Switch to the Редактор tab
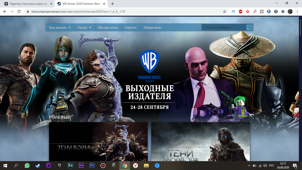This screenshot has width=302, height=170. pos(28,4)
